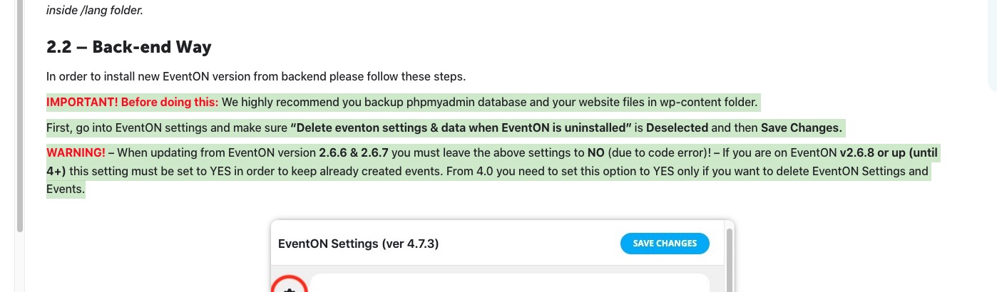Click the 'EventON Settings (ver 4.7.3)' title

[x=358, y=244]
